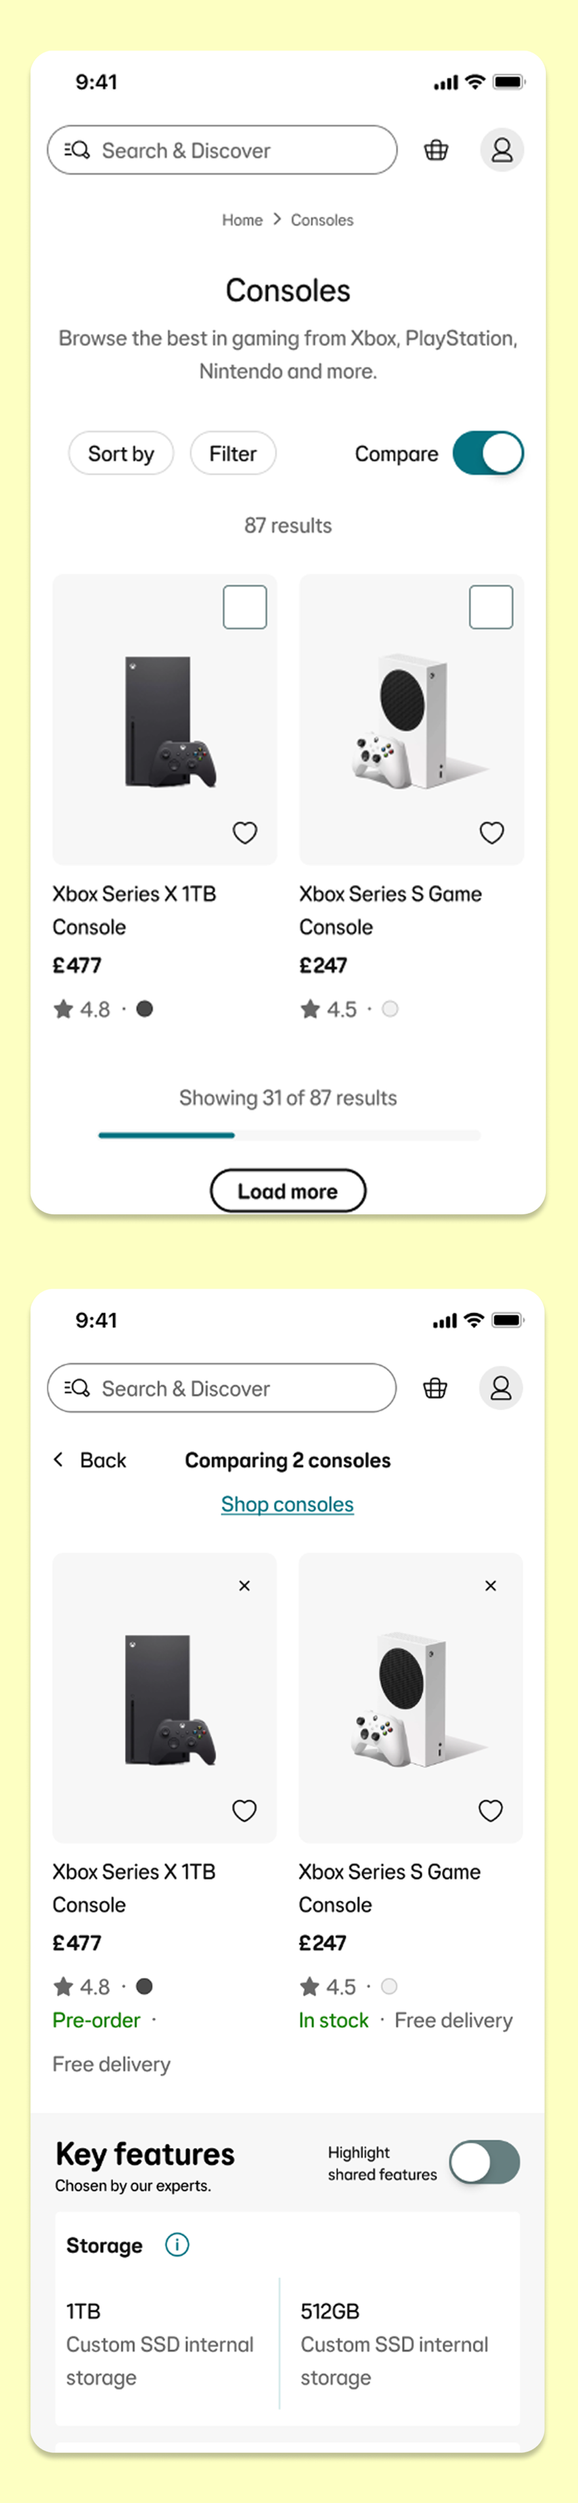Open the Sort by options
This screenshot has height=2503, width=578.
click(x=120, y=454)
